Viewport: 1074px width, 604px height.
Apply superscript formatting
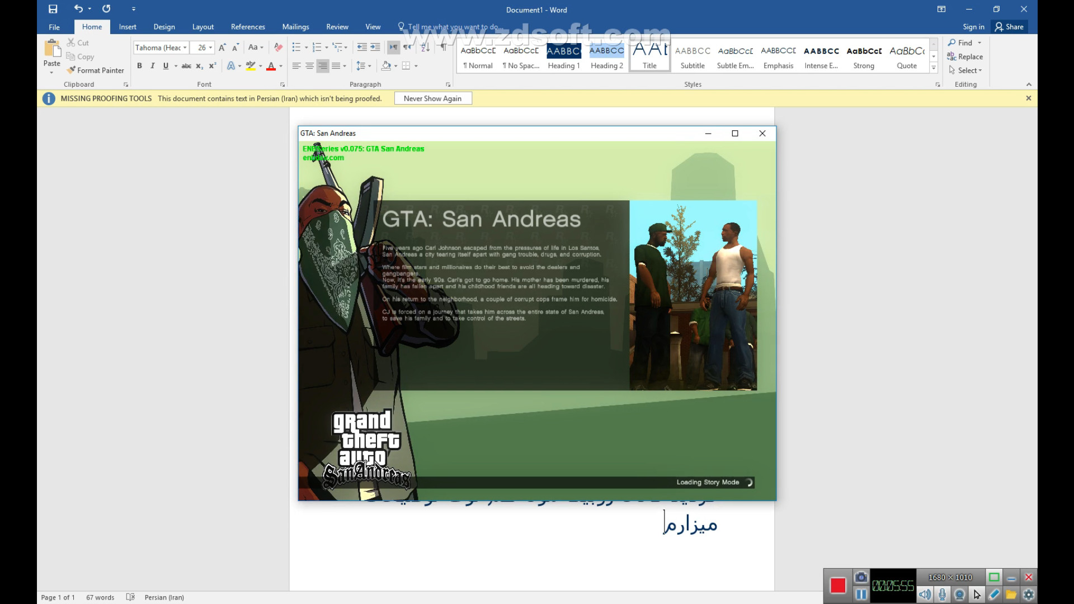pyautogui.click(x=212, y=66)
